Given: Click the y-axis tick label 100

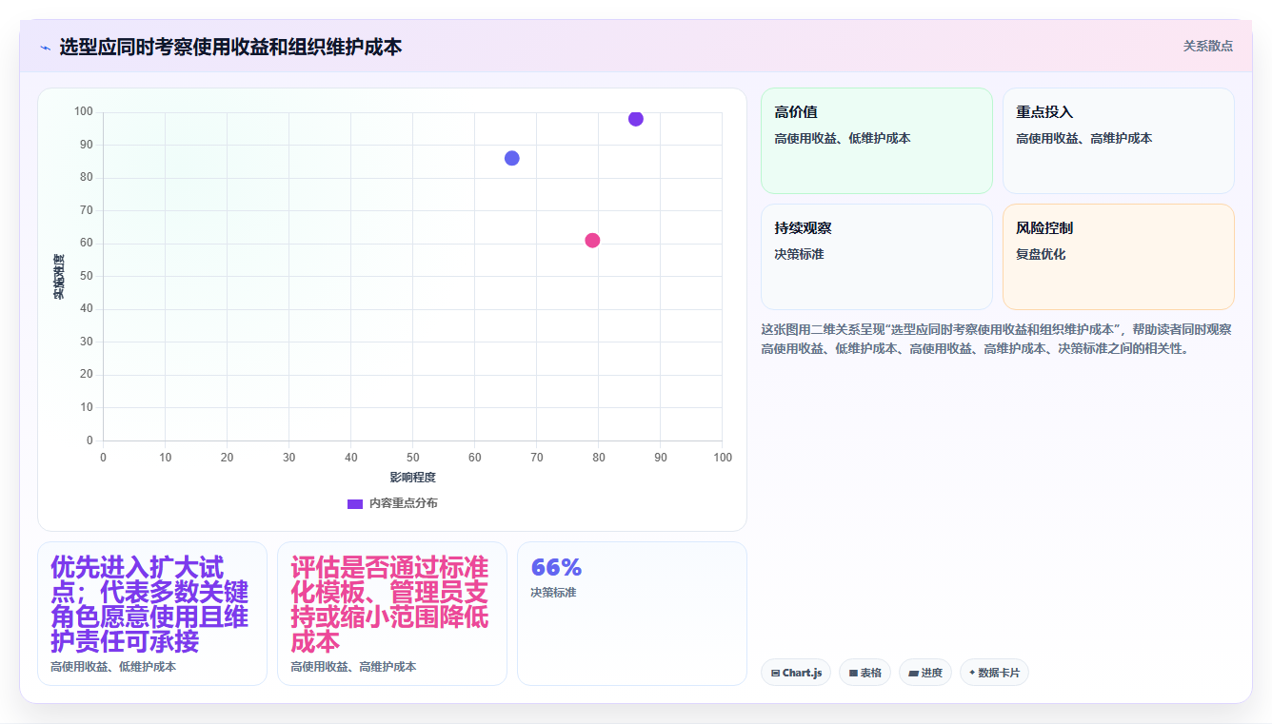Looking at the screenshot, I should 84,112.
